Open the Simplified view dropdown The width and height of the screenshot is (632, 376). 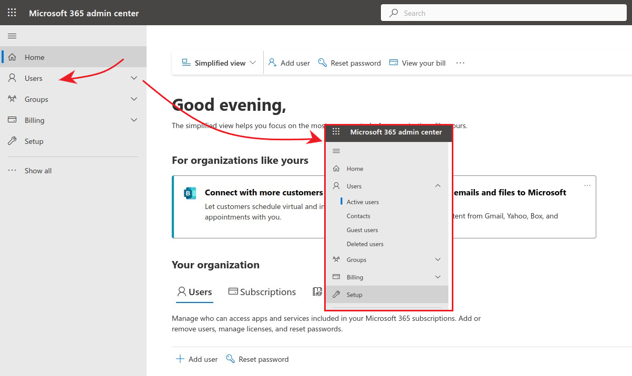point(219,63)
